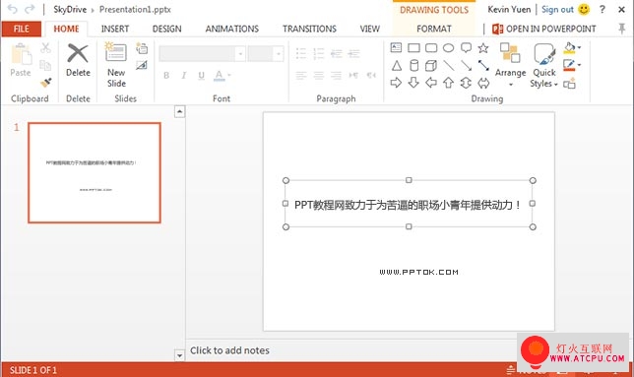Image resolution: width=634 pixels, height=377 pixels.
Task: Select the Left-Right Arrow block shape
Action: pyautogui.click(x=483, y=84)
